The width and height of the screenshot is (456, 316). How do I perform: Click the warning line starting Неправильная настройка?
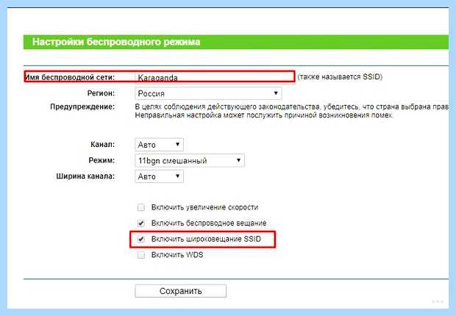pos(264,115)
